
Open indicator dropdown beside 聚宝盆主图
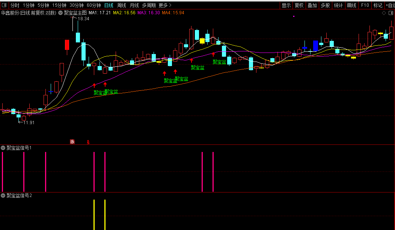60,13
